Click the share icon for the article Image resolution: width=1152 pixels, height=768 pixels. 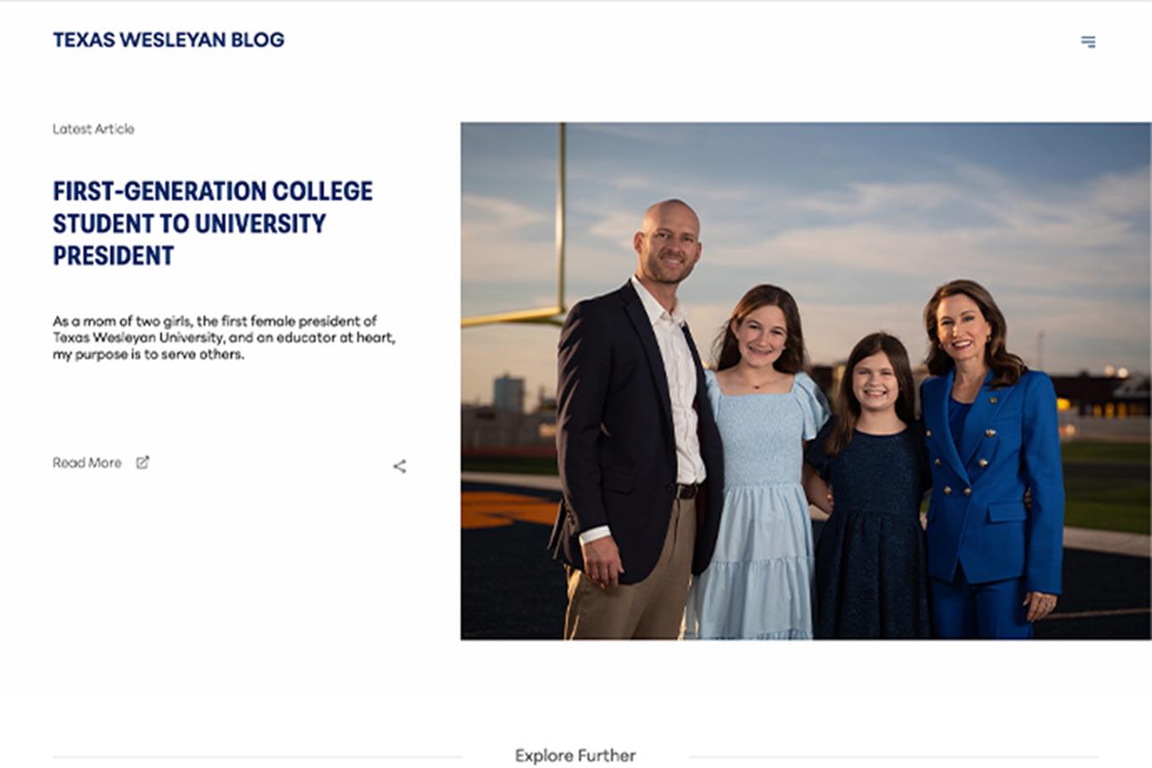[x=400, y=466]
